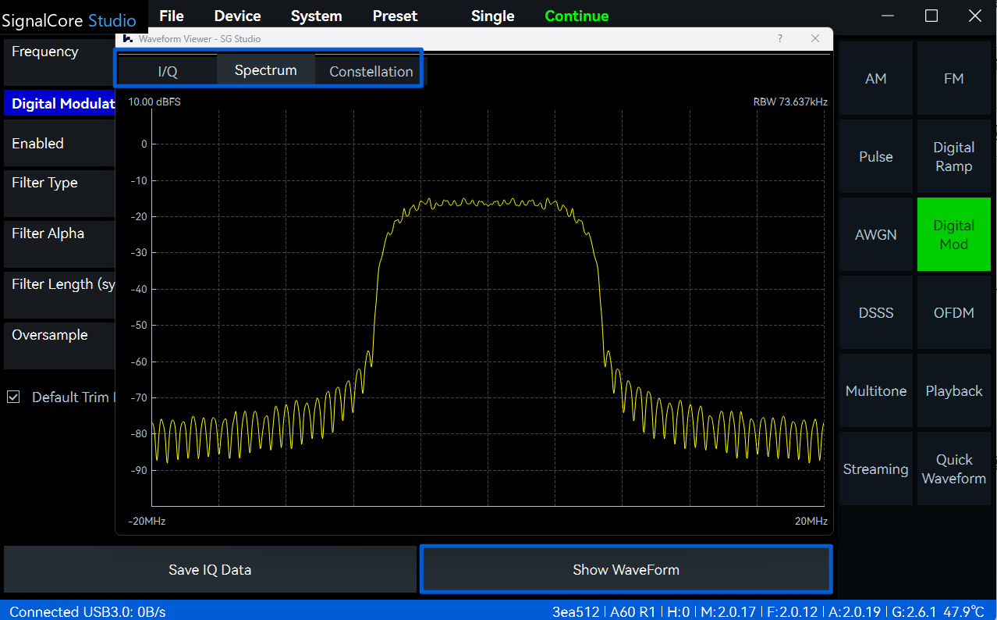Viewport: 997px width, 620px height.
Task: Close the Waveform Viewer dialog
Action: coord(815,38)
